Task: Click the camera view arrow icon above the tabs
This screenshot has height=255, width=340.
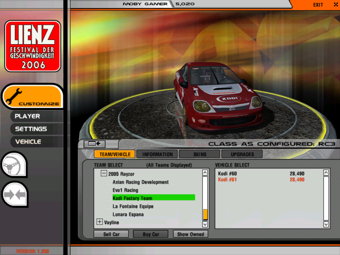Action: (x=94, y=144)
